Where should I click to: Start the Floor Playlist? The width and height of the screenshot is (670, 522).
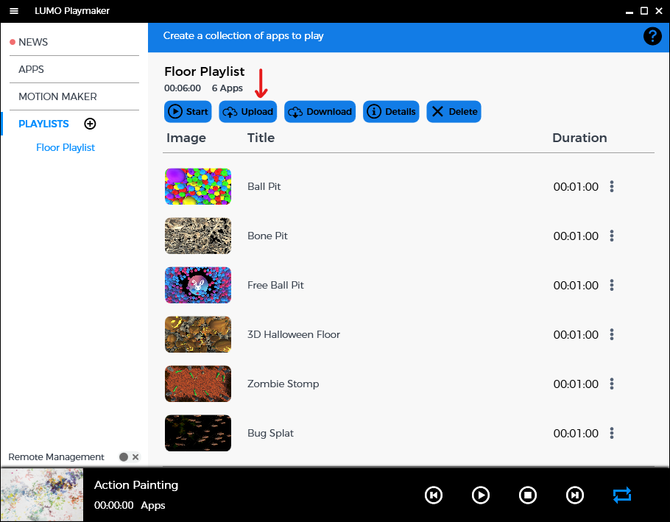tap(188, 111)
